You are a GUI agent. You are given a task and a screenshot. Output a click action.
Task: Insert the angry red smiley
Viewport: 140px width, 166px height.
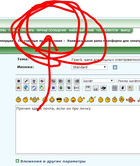[x=131, y=99]
